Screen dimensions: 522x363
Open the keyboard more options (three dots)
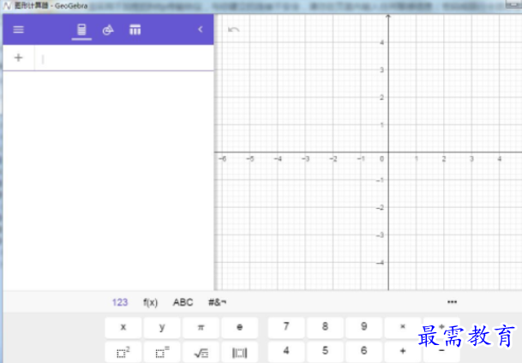click(452, 302)
